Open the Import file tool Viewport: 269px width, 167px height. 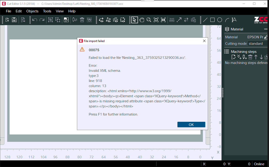point(7,20)
